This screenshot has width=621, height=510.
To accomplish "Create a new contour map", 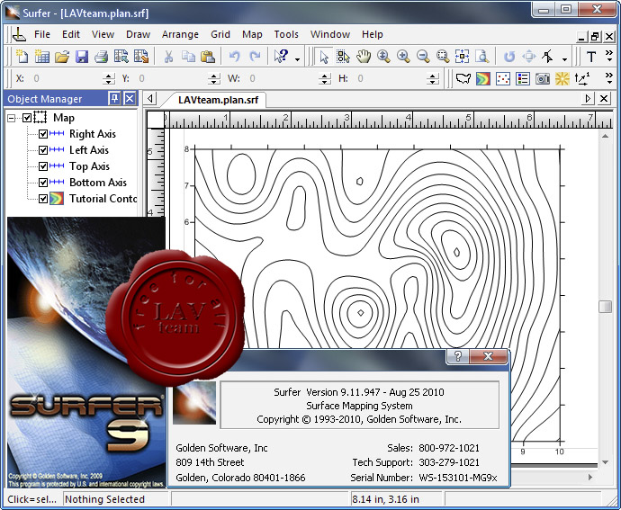I will (x=482, y=79).
